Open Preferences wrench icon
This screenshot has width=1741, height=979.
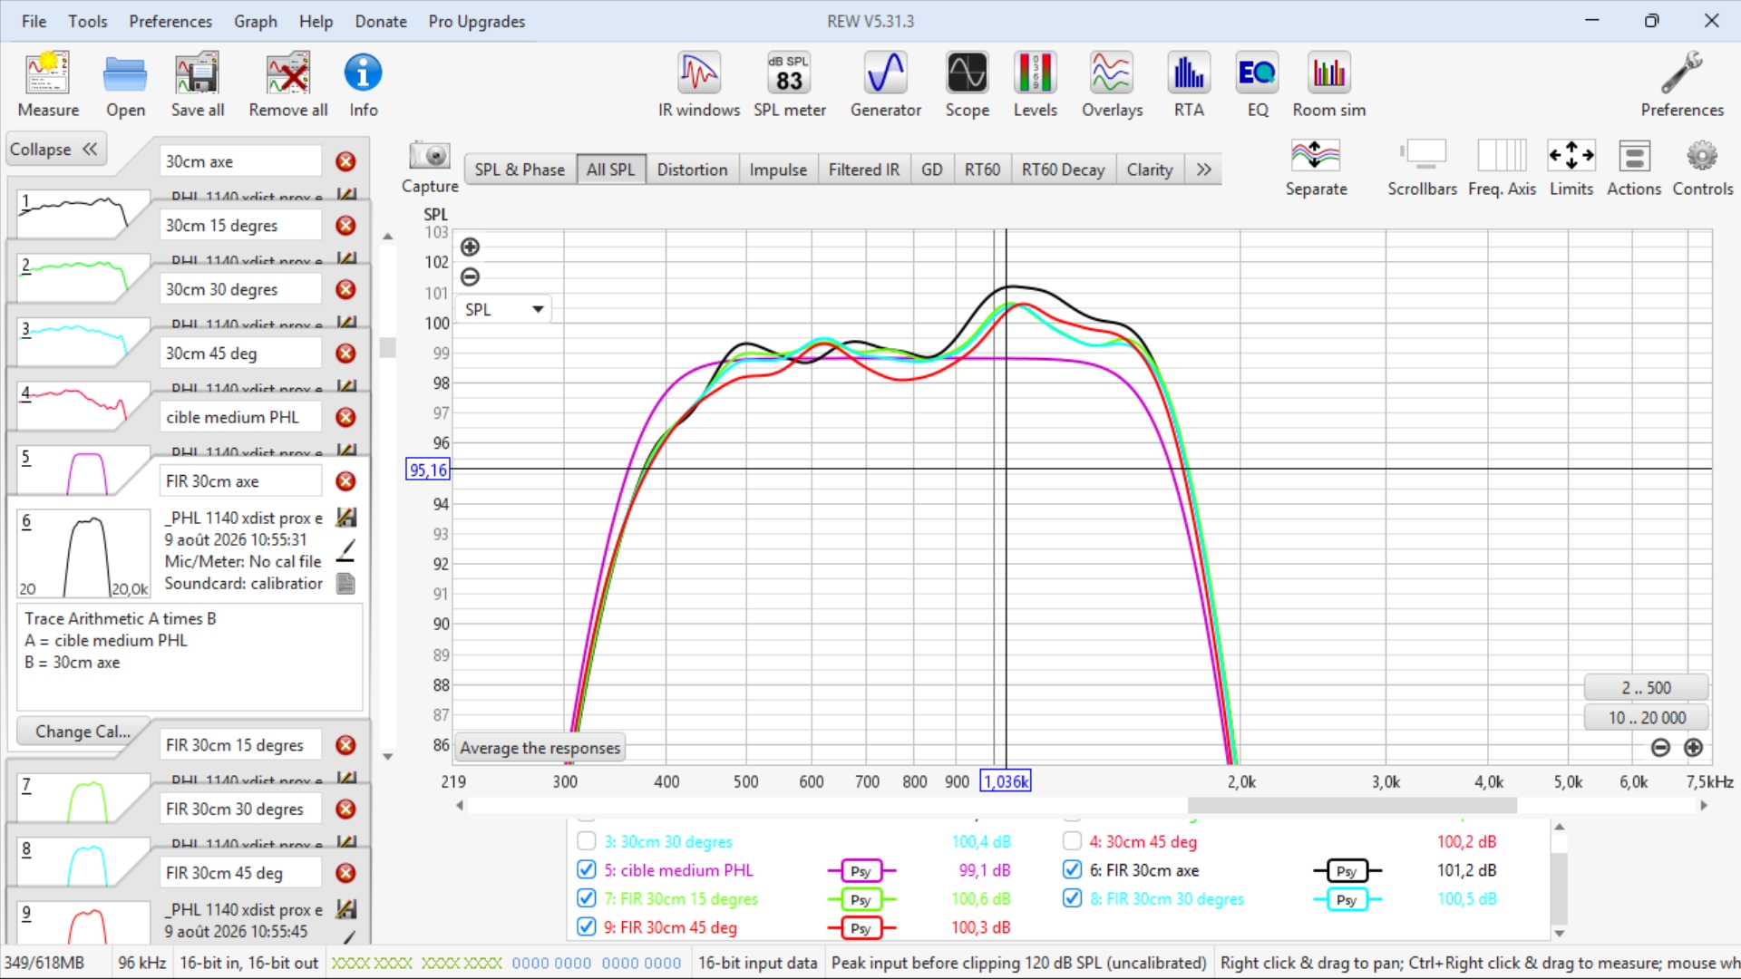1682,85
